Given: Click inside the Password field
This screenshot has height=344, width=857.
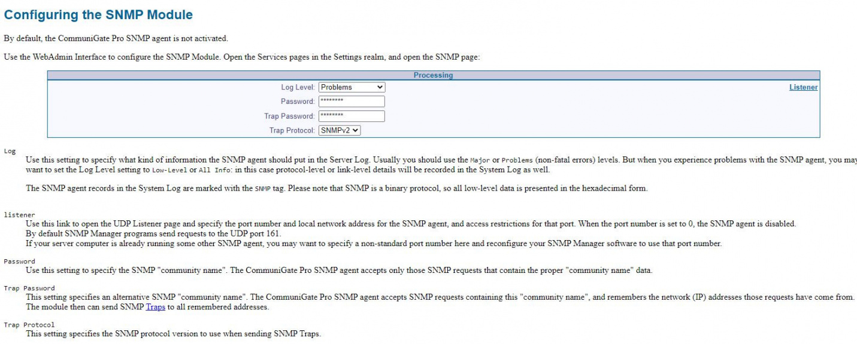Looking at the screenshot, I should pyautogui.click(x=351, y=101).
